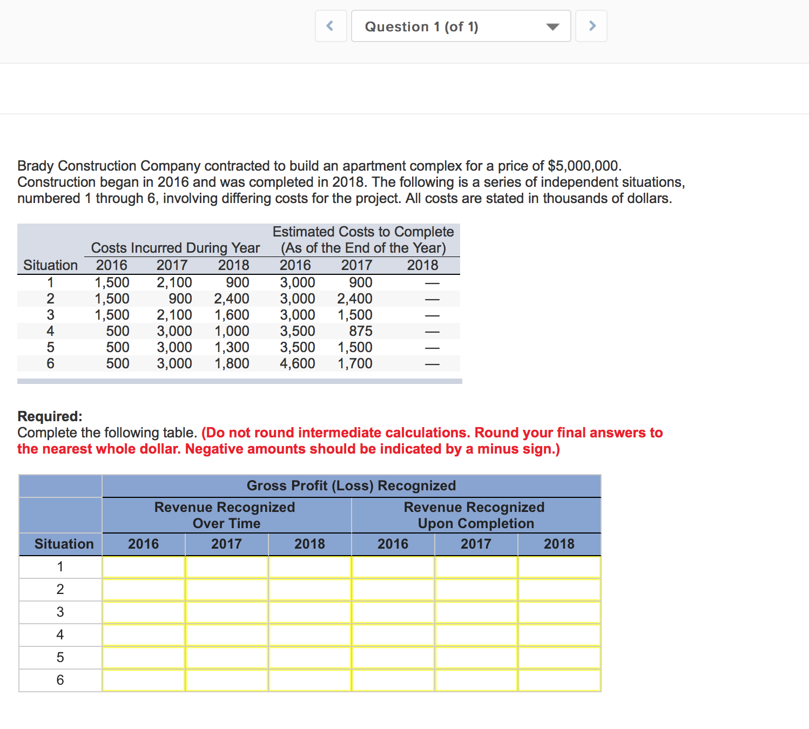Click Situation 1 Over Time 2018 field
The image size is (809, 729).
click(x=310, y=567)
